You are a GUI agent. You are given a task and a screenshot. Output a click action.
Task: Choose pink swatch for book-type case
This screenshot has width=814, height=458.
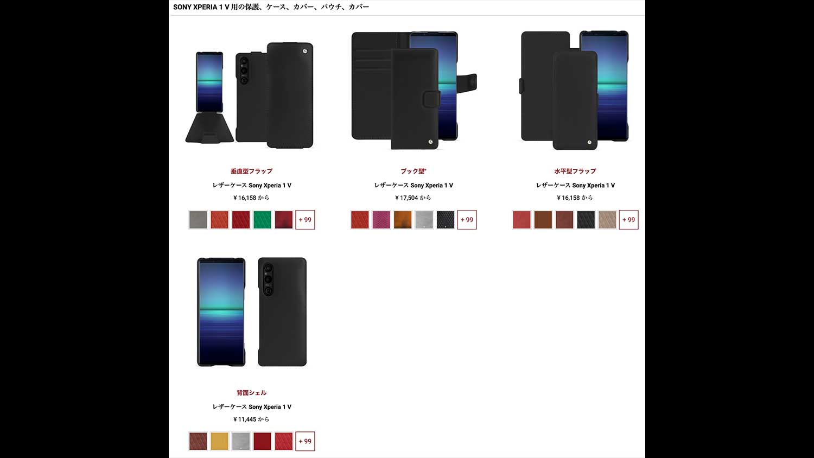[381, 220]
